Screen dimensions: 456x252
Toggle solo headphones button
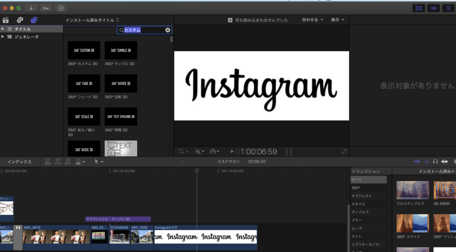pyautogui.click(x=435, y=161)
